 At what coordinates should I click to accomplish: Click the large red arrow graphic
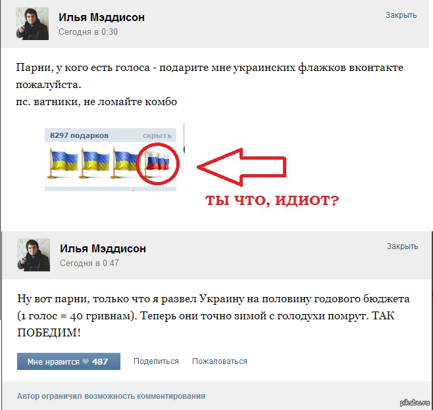tap(242, 167)
